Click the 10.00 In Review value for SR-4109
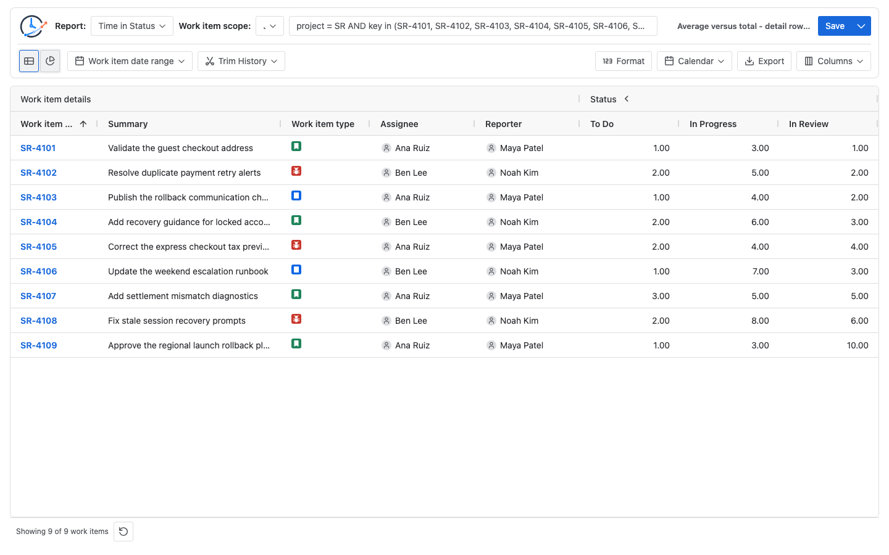 tap(858, 345)
